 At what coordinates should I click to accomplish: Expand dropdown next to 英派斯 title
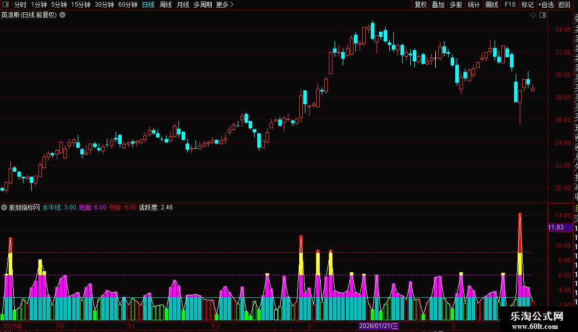tap(63, 15)
